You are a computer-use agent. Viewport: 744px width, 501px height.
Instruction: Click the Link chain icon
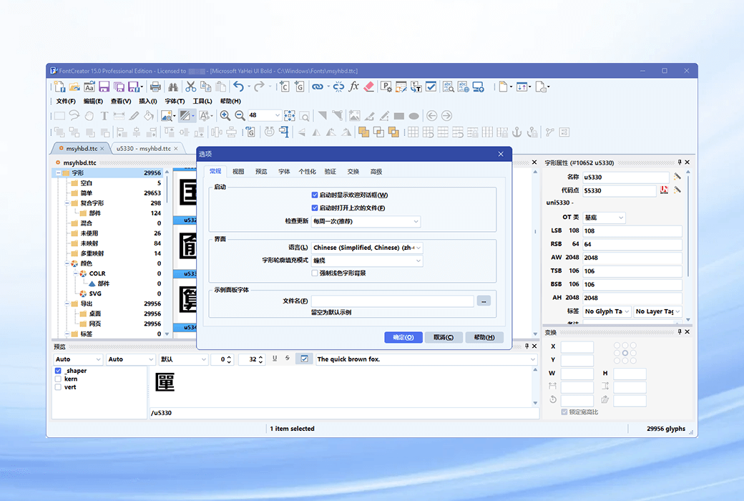tap(318, 87)
